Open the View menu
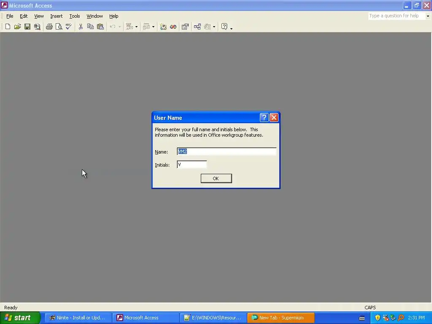 point(39,16)
